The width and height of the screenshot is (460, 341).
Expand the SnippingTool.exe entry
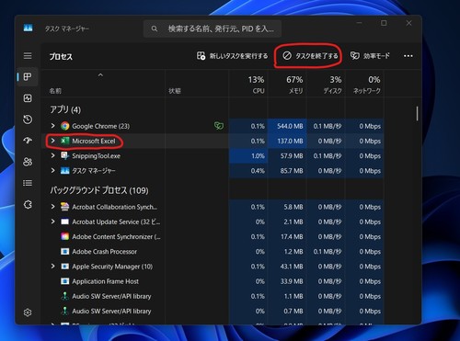[52, 155]
